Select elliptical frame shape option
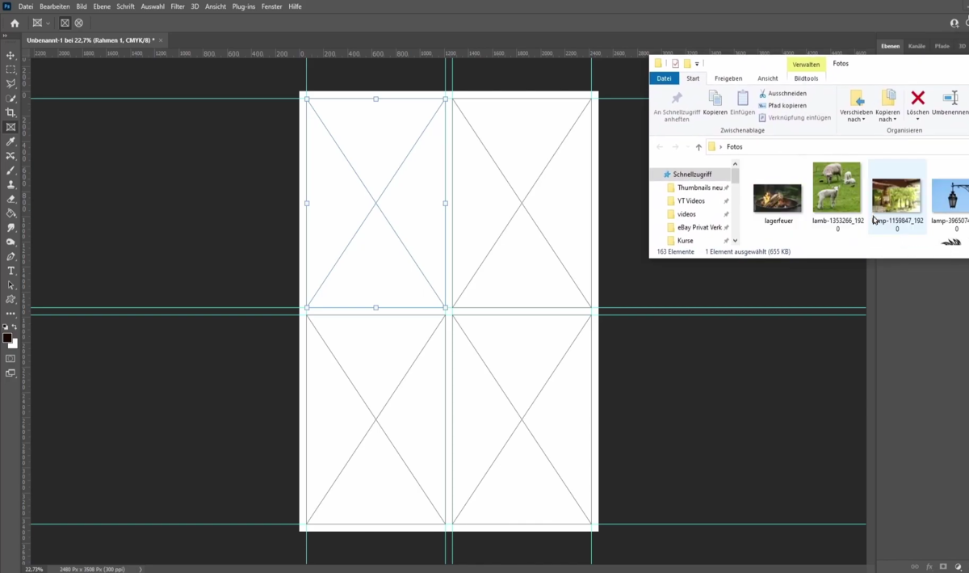Viewport: 969px width, 573px height. (x=78, y=23)
